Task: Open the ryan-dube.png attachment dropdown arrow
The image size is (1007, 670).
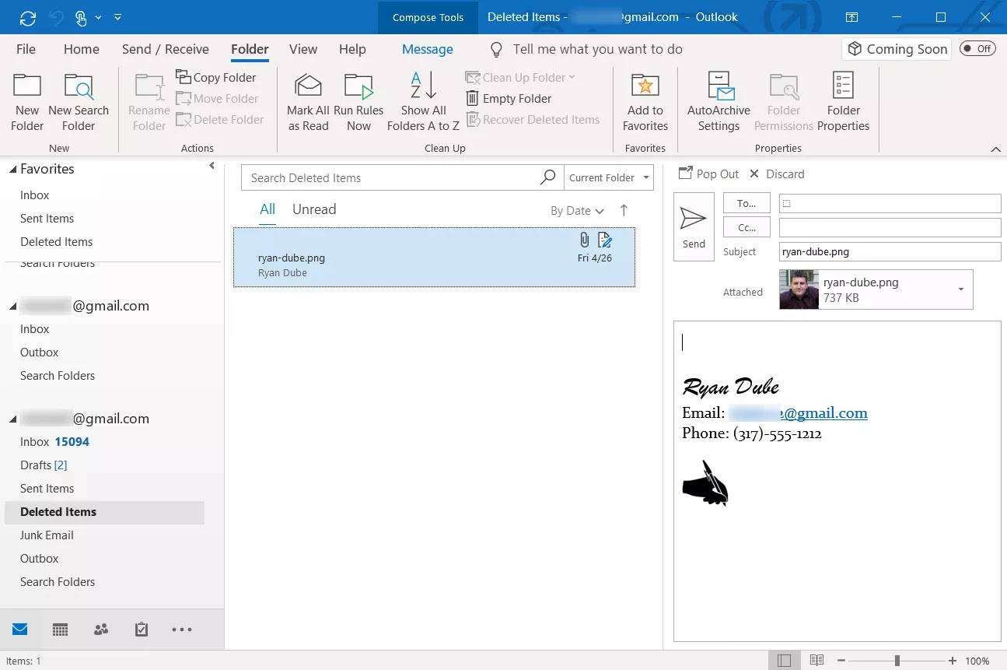Action: 961,289
